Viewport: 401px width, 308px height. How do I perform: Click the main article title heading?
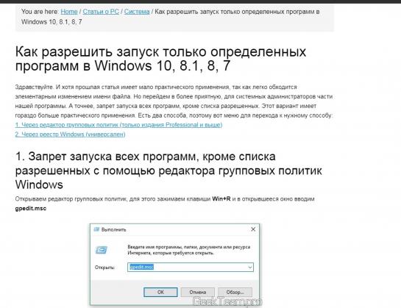pyautogui.click(x=160, y=59)
